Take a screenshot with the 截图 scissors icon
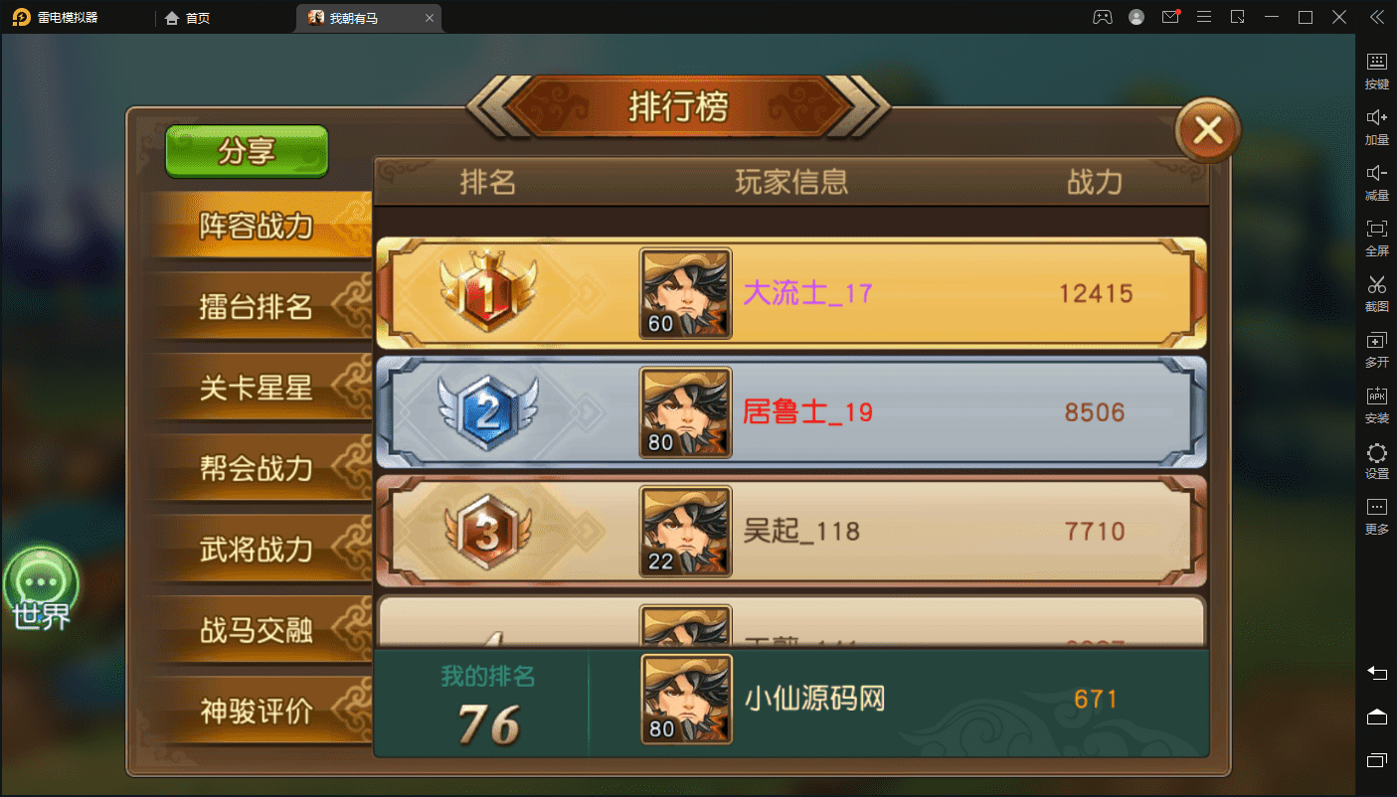 (1377, 293)
